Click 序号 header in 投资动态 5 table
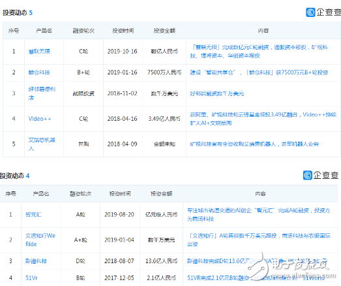Viewport: 341px width, 286px height. [x=14, y=31]
